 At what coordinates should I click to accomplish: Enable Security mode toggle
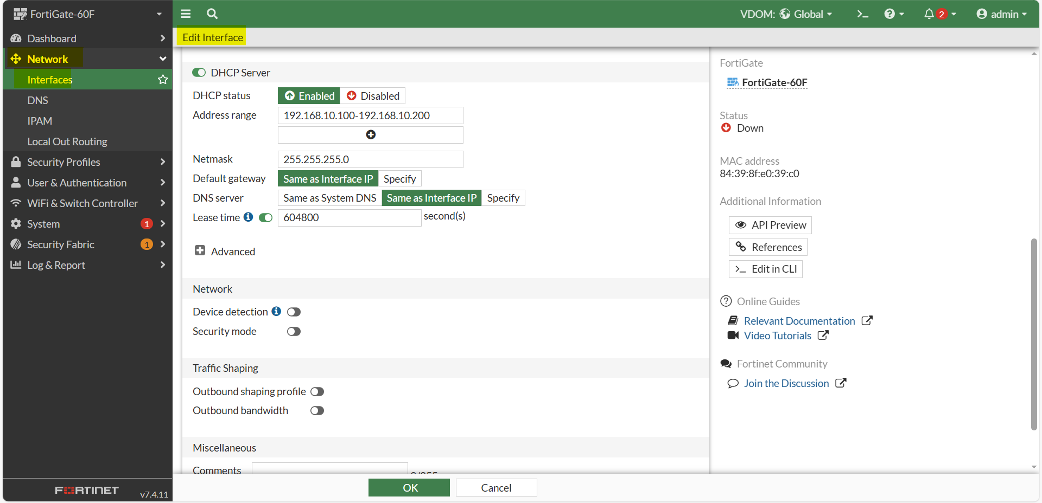294,331
